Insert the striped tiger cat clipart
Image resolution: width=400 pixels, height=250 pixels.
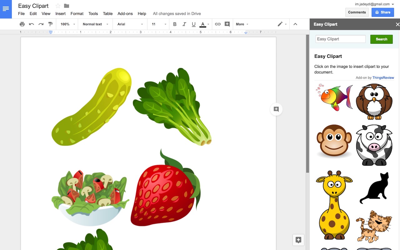(x=374, y=226)
